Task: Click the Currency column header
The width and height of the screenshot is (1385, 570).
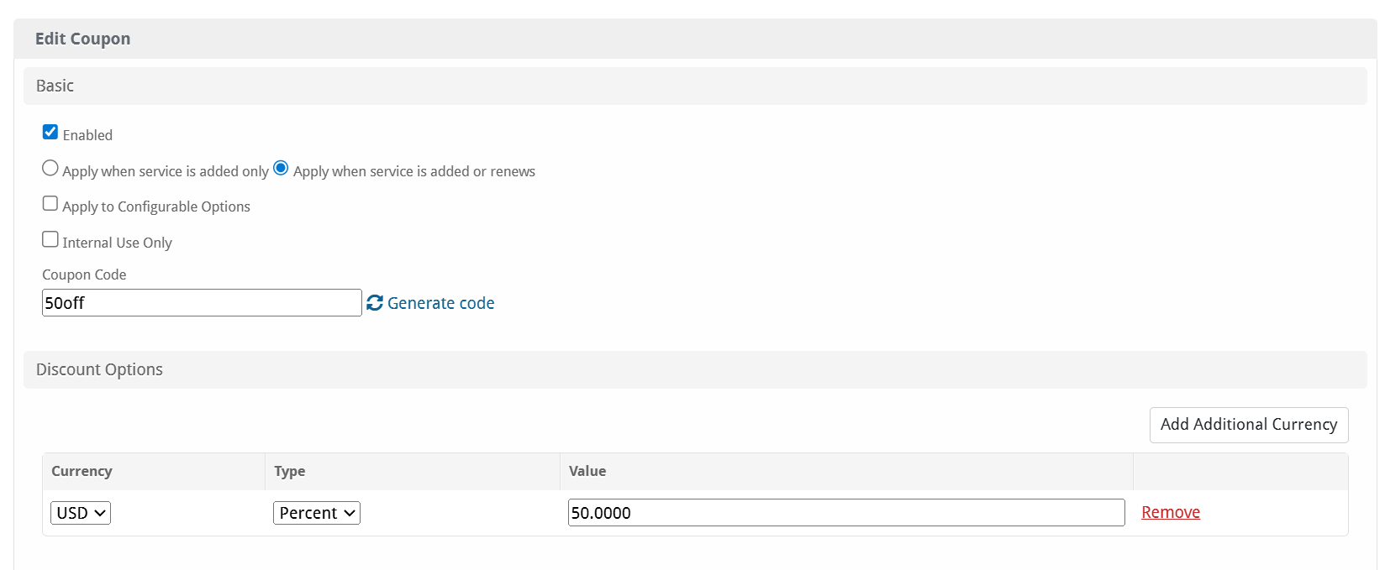Action: click(82, 471)
